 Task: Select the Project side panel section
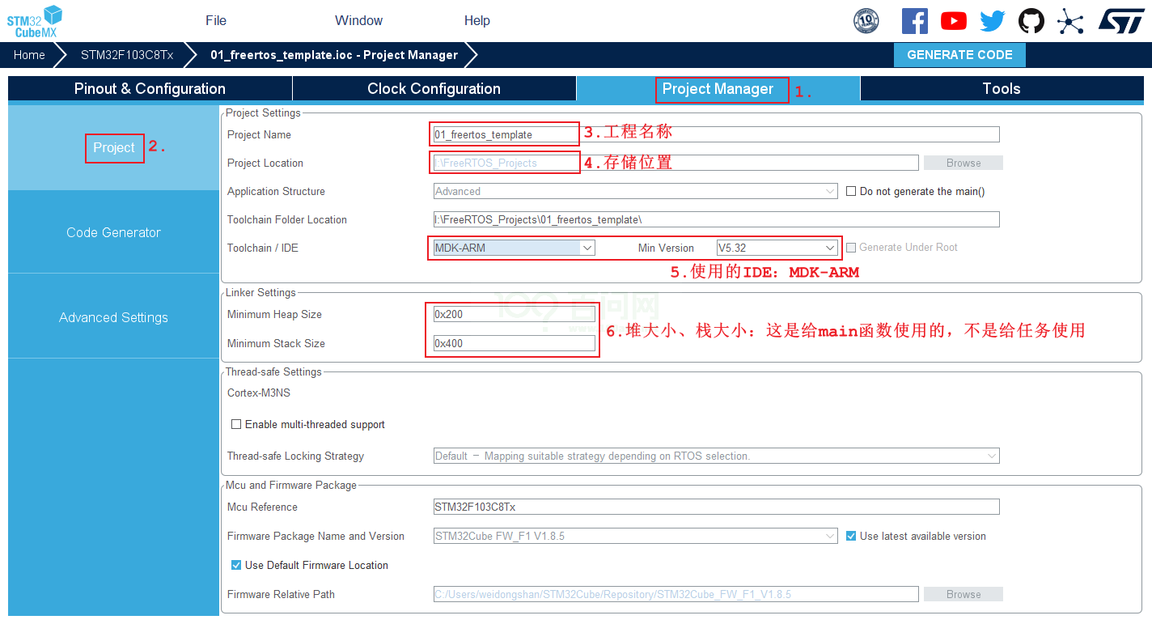click(113, 147)
